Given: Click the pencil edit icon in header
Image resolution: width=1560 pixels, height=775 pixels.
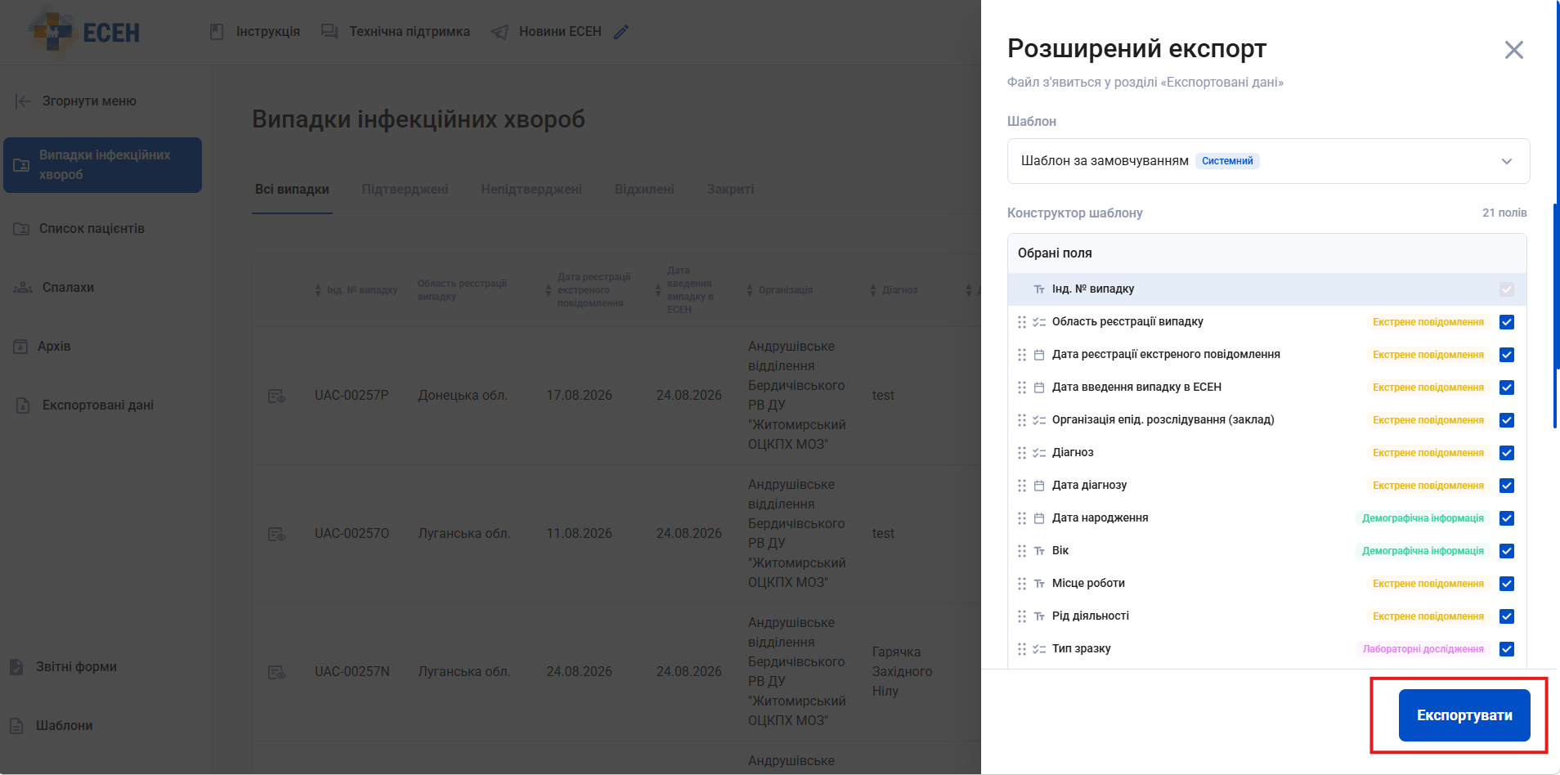Looking at the screenshot, I should point(621,32).
